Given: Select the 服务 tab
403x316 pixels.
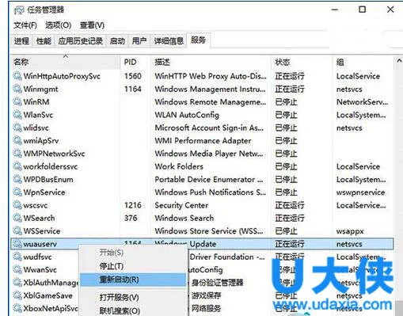Looking at the screenshot, I should point(198,40).
